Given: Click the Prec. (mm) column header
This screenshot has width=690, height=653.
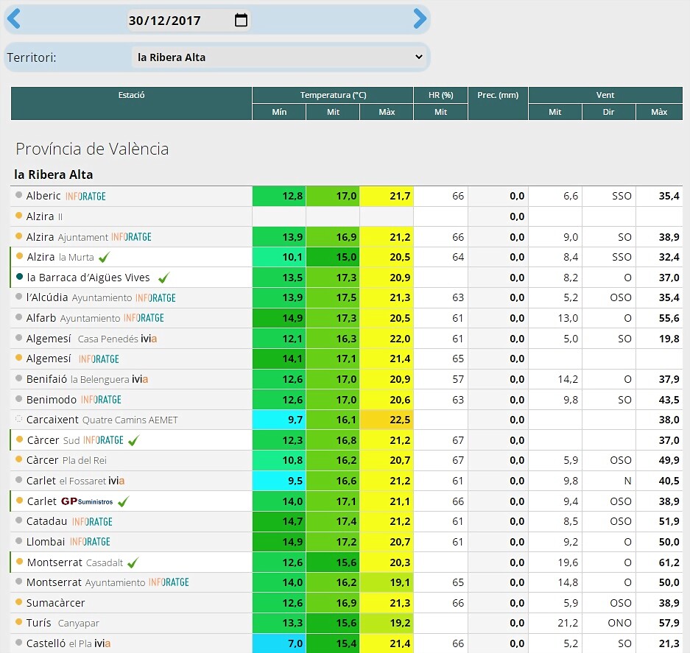Looking at the screenshot, I should click(x=498, y=103).
